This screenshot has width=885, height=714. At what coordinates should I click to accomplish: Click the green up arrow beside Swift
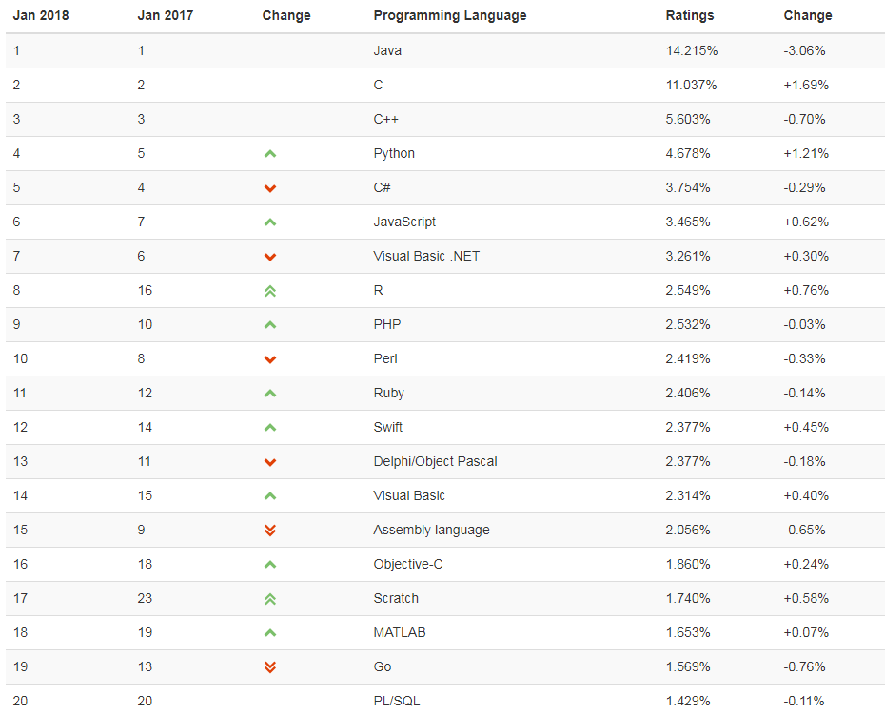pos(270,428)
